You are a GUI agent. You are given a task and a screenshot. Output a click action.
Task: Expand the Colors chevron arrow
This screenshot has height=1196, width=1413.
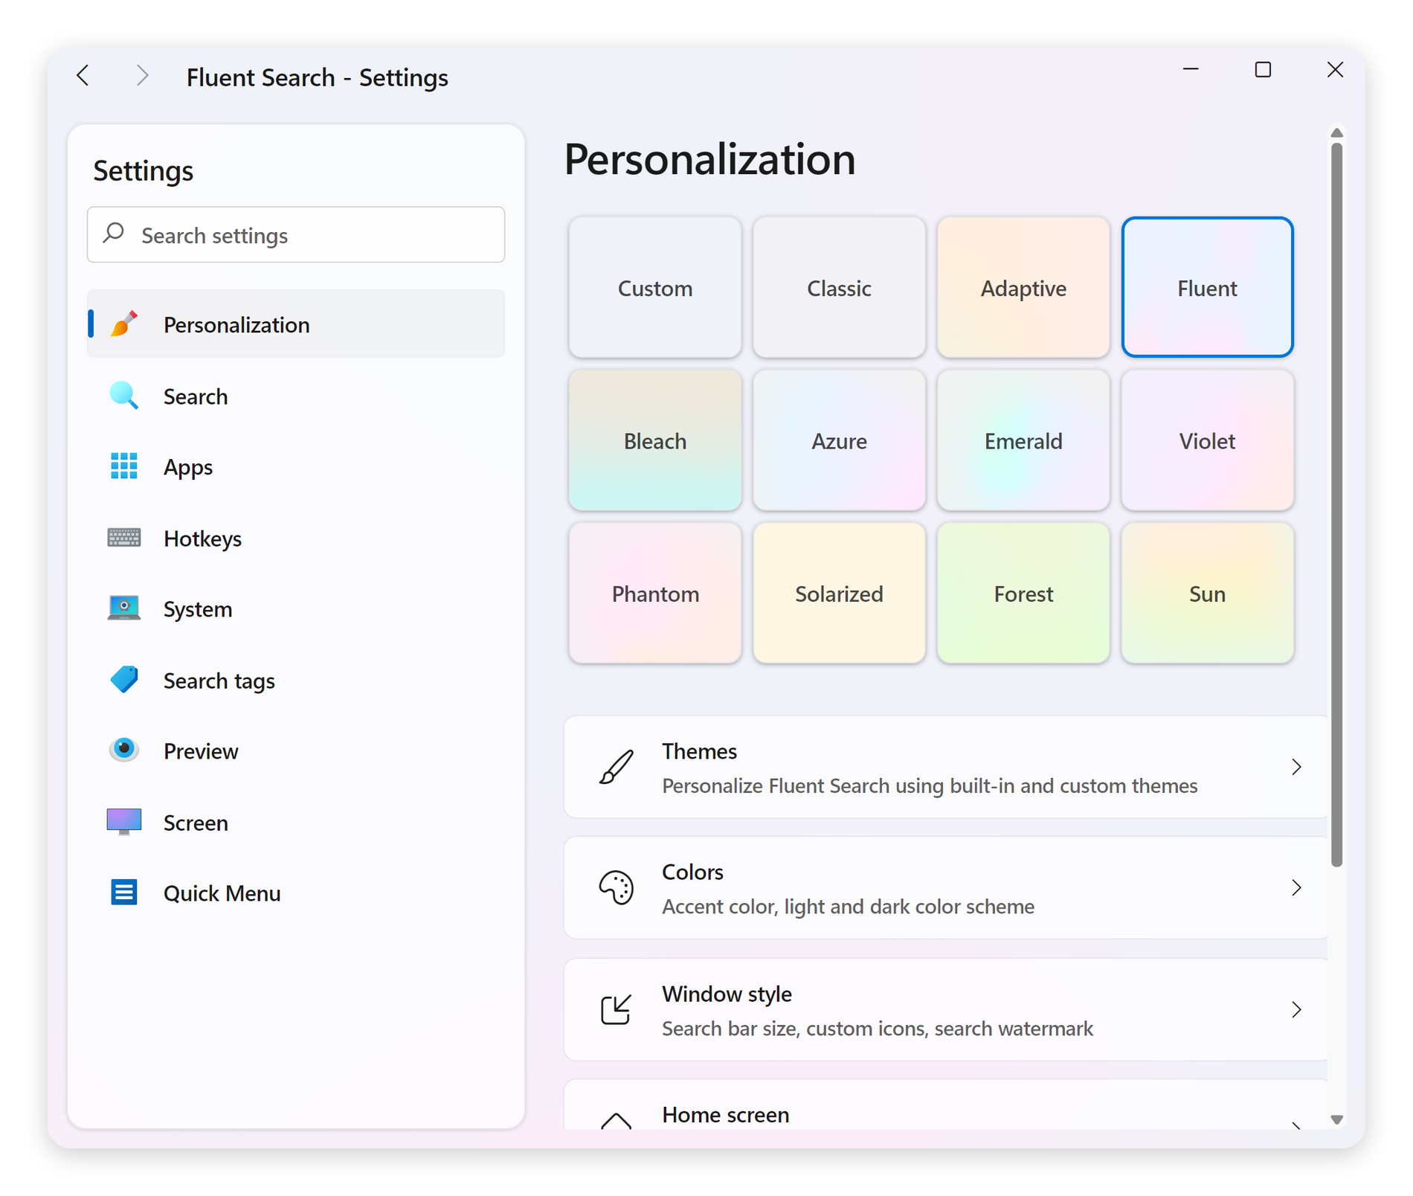(x=1296, y=887)
